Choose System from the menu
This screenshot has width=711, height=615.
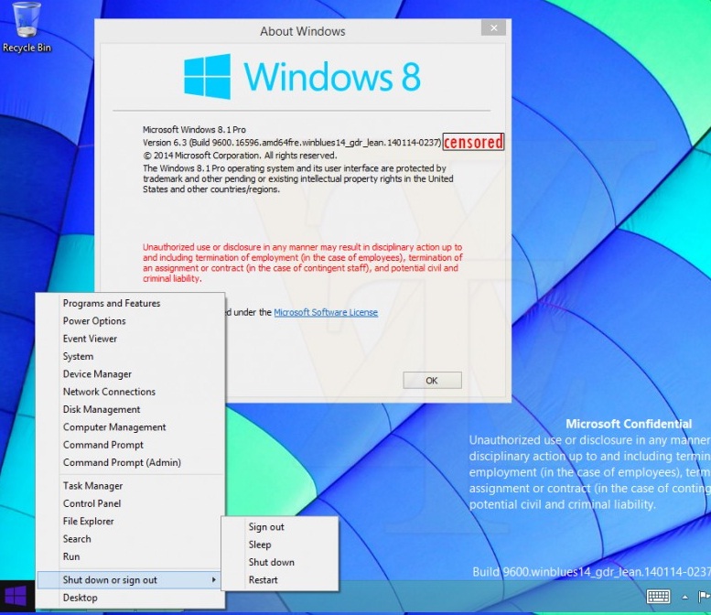(x=131, y=357)
